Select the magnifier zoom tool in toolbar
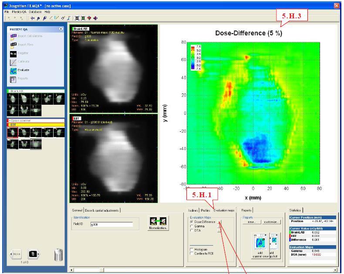This screenshot has width=344, height=274. click(38, 18)
